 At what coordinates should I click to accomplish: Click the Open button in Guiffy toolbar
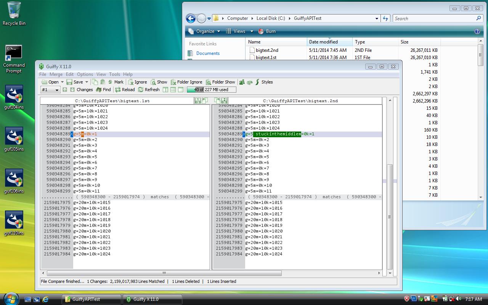(x=50, y=82)
